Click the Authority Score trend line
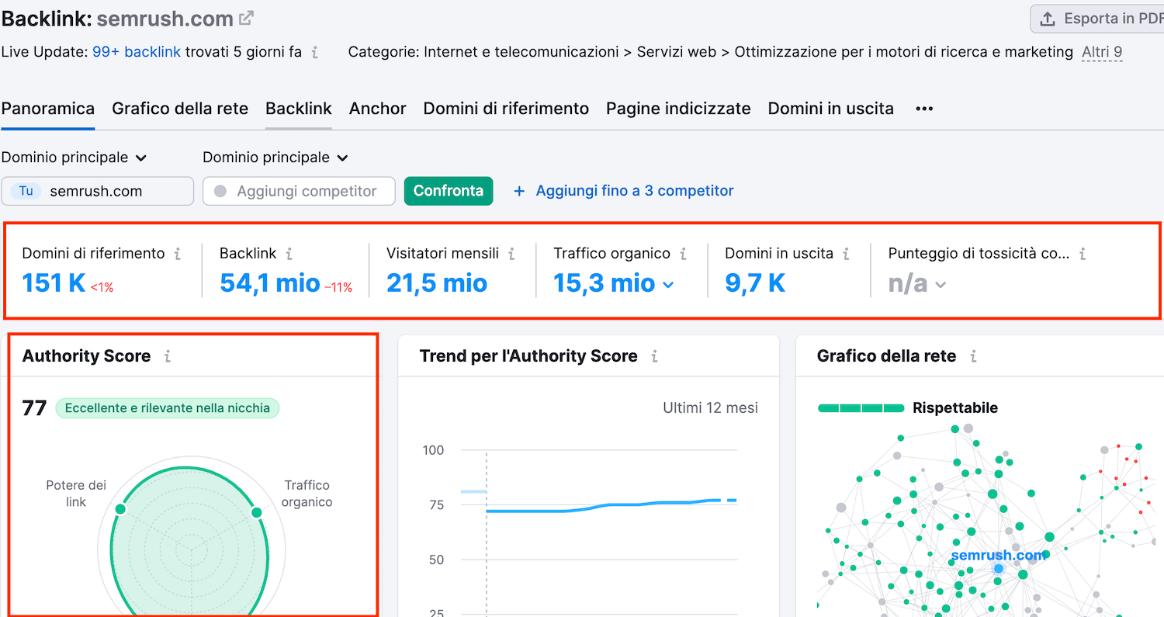Viewport: 1164px width, 617px height. (611, 505)
